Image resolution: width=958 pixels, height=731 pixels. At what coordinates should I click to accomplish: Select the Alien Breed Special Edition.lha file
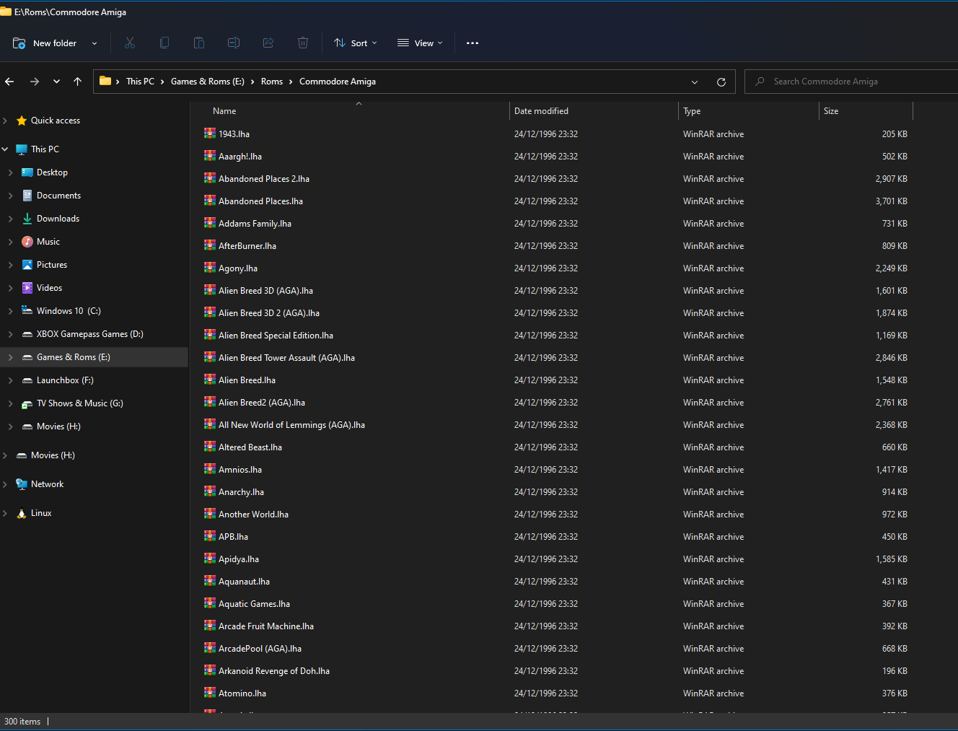coord(276,335)
